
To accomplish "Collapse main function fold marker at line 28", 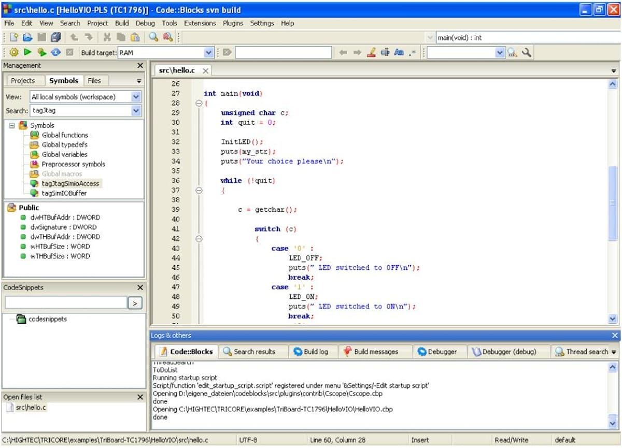I will 198,104.
